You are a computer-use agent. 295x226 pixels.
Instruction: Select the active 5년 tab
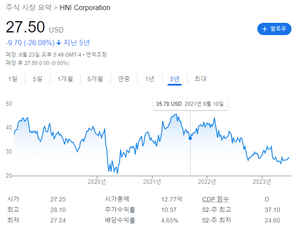[174, 79]
